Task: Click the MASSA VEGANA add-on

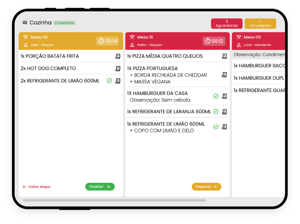Action: [x=150, y=82]
